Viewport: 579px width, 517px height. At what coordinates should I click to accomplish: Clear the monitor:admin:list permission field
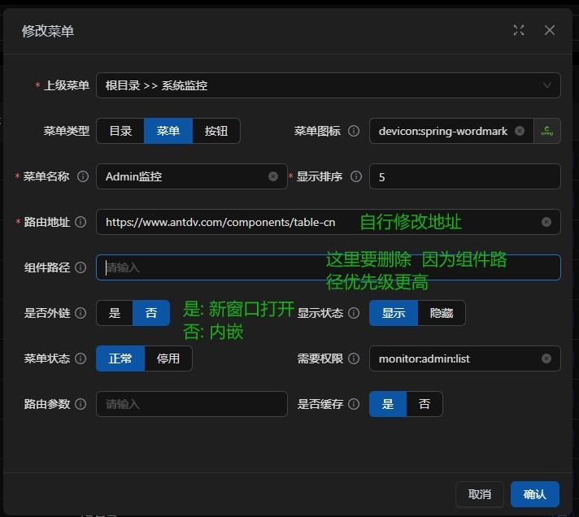546,358
